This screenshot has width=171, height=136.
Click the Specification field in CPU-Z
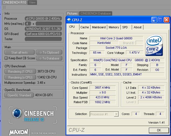click(127, 60)
